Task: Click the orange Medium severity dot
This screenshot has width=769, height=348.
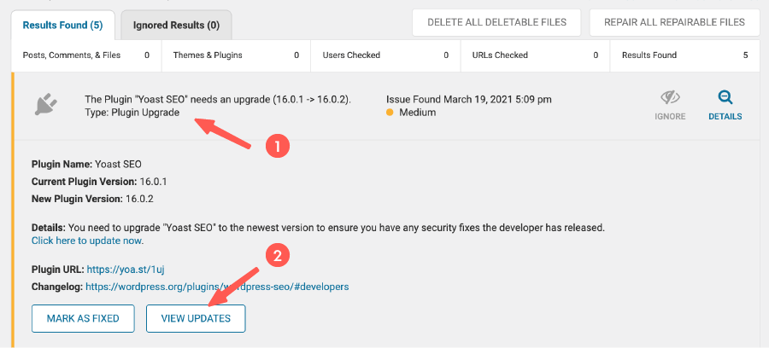Action: click(x=390, y=113)
